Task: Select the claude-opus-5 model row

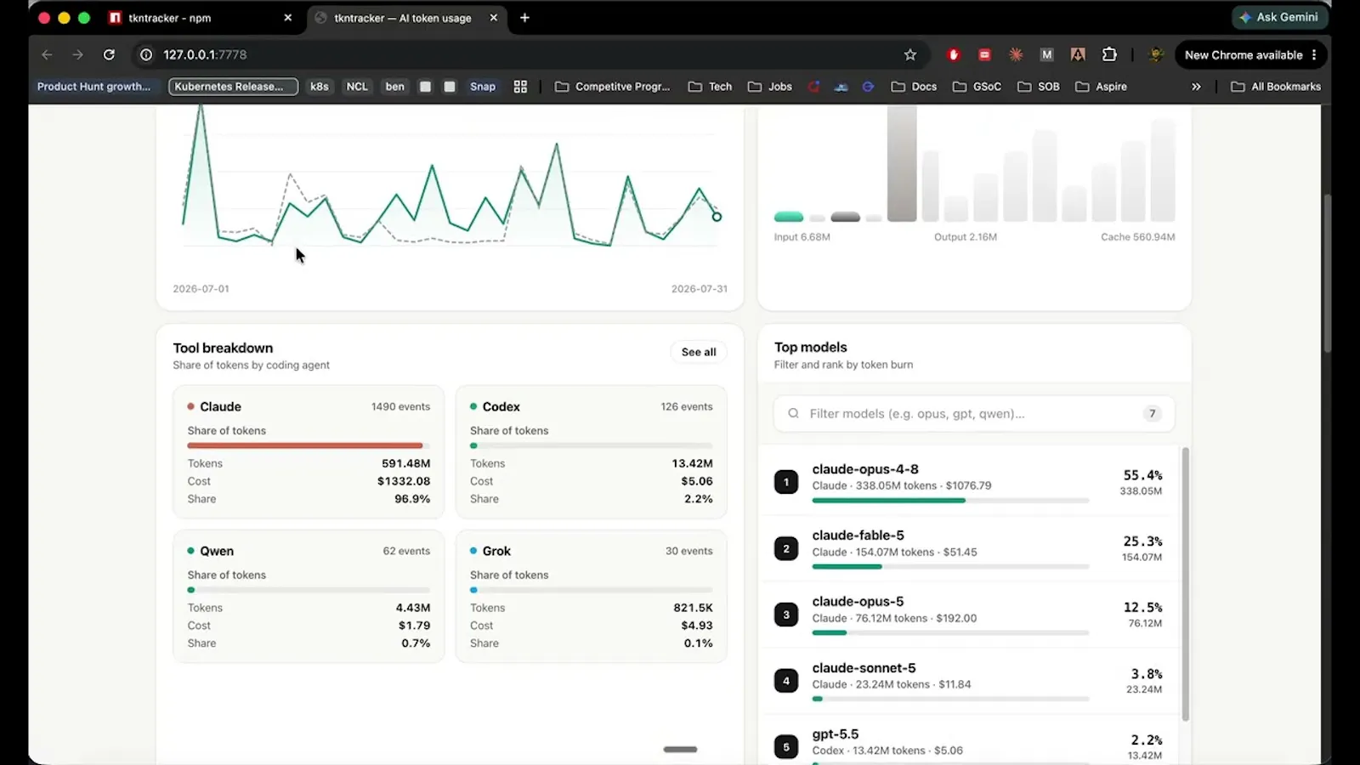Action: (x=969, y=614)
